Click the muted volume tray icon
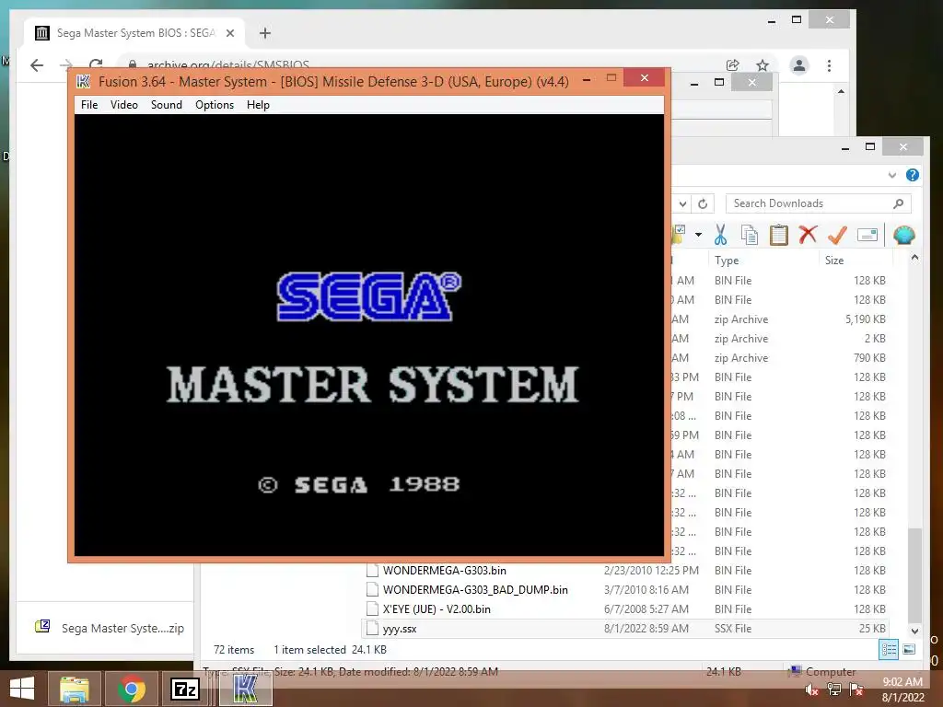The width and height of the screenshot is (943, 707). [x=811, y=690]
